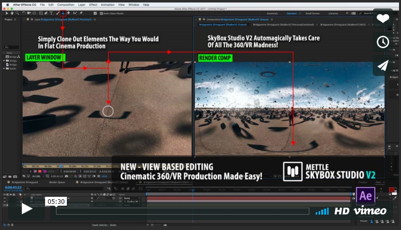The width and height of the screenshot is (401, 230).
Task: Click the timeline timecode 0:00:45:22
Action: coord(13,187)
